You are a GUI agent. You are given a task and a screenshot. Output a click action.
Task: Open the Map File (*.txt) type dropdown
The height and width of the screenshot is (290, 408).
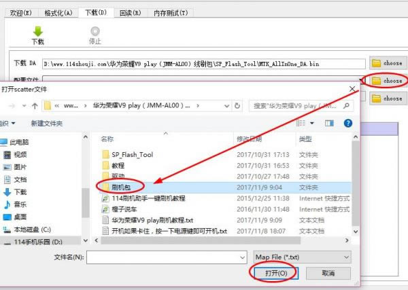(x=302, y=257)
